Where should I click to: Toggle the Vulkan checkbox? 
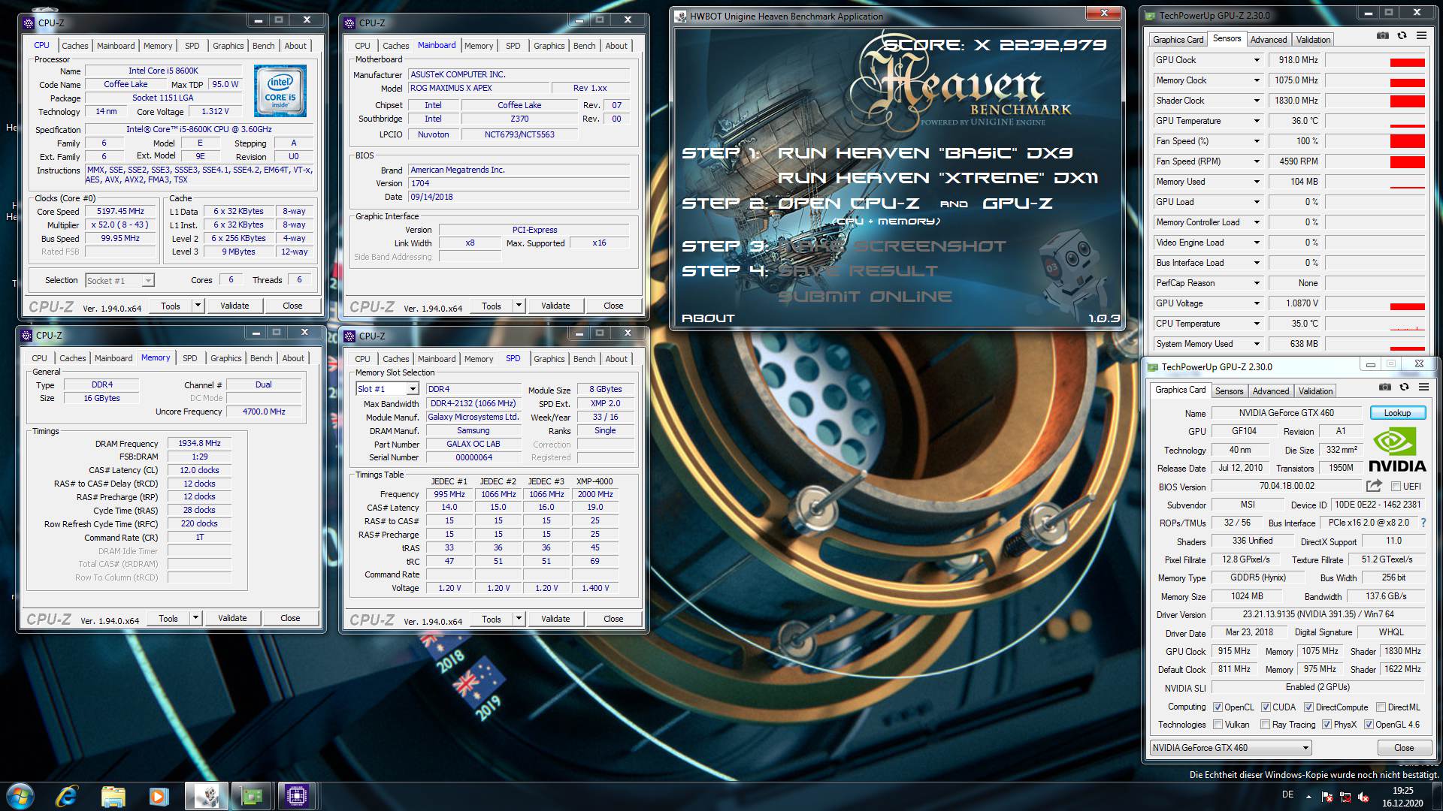pos(1218,725)
